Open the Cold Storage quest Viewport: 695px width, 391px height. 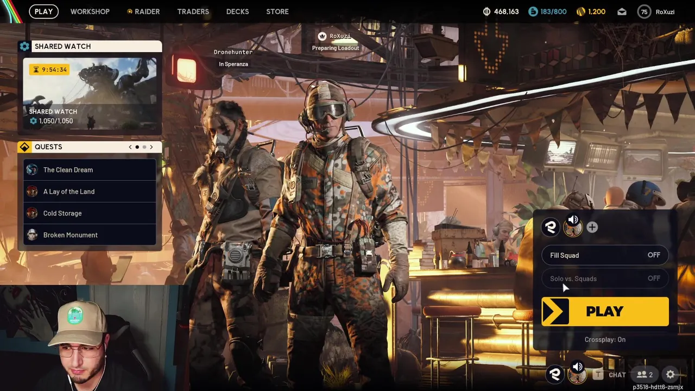(x=90, y=213)
